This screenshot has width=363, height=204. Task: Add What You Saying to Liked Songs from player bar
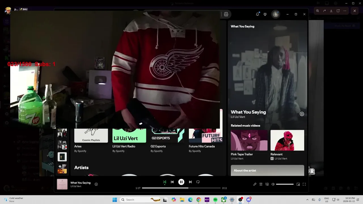click(96, 184)
